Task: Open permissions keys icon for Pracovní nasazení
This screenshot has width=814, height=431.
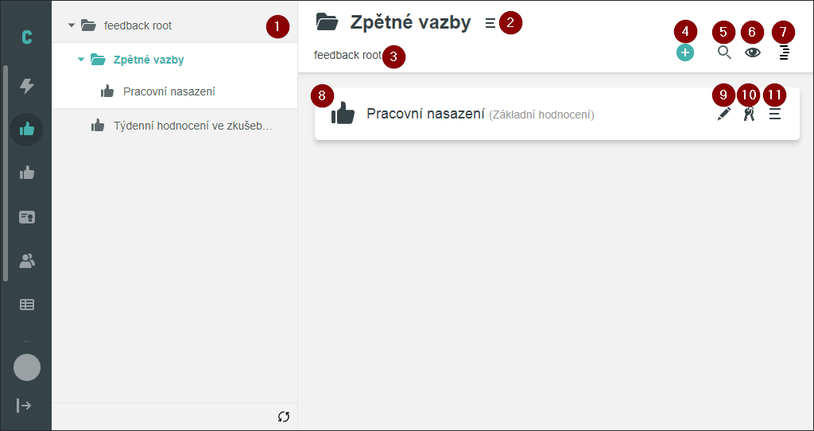Action: (x=748, y=115)
